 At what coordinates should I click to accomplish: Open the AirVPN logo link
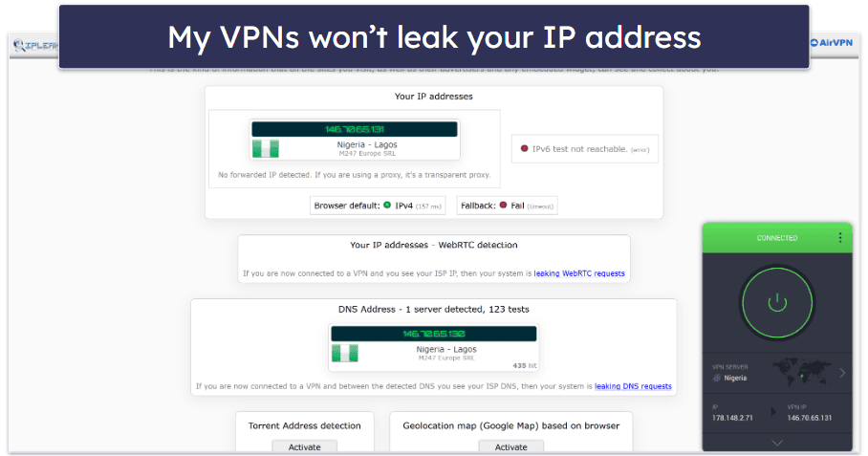click(832, 43)
